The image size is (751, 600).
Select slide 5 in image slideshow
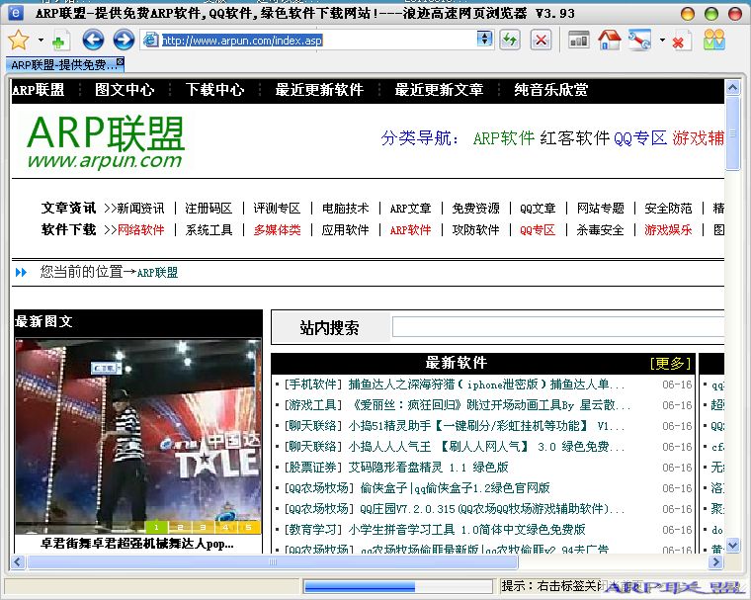249,527
